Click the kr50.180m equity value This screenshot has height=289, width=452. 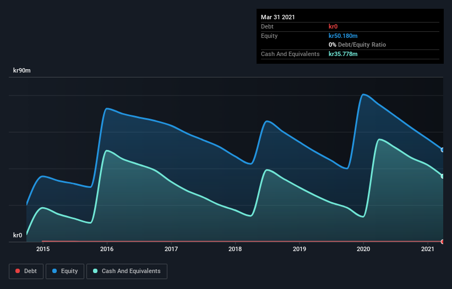[343, 36]
